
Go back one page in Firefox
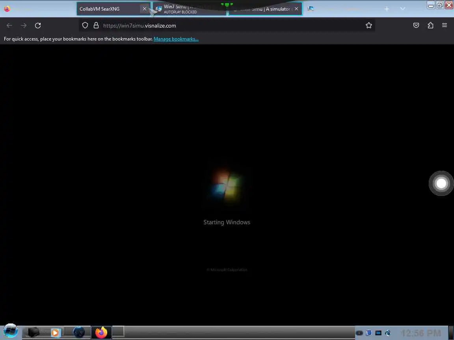[x=9, y=26]
